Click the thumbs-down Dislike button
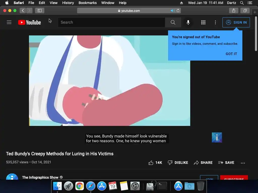 coord(178,163)
